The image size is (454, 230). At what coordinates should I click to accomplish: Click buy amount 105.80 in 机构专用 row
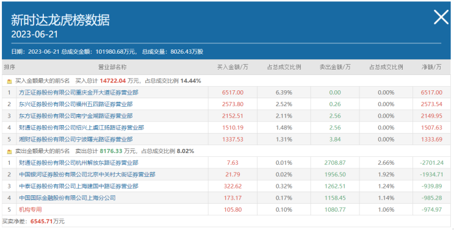232,210
